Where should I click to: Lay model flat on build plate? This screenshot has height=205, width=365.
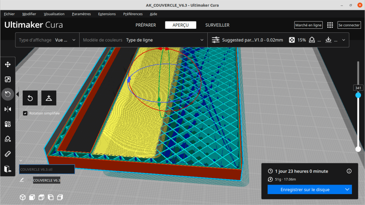click(49, 98)
